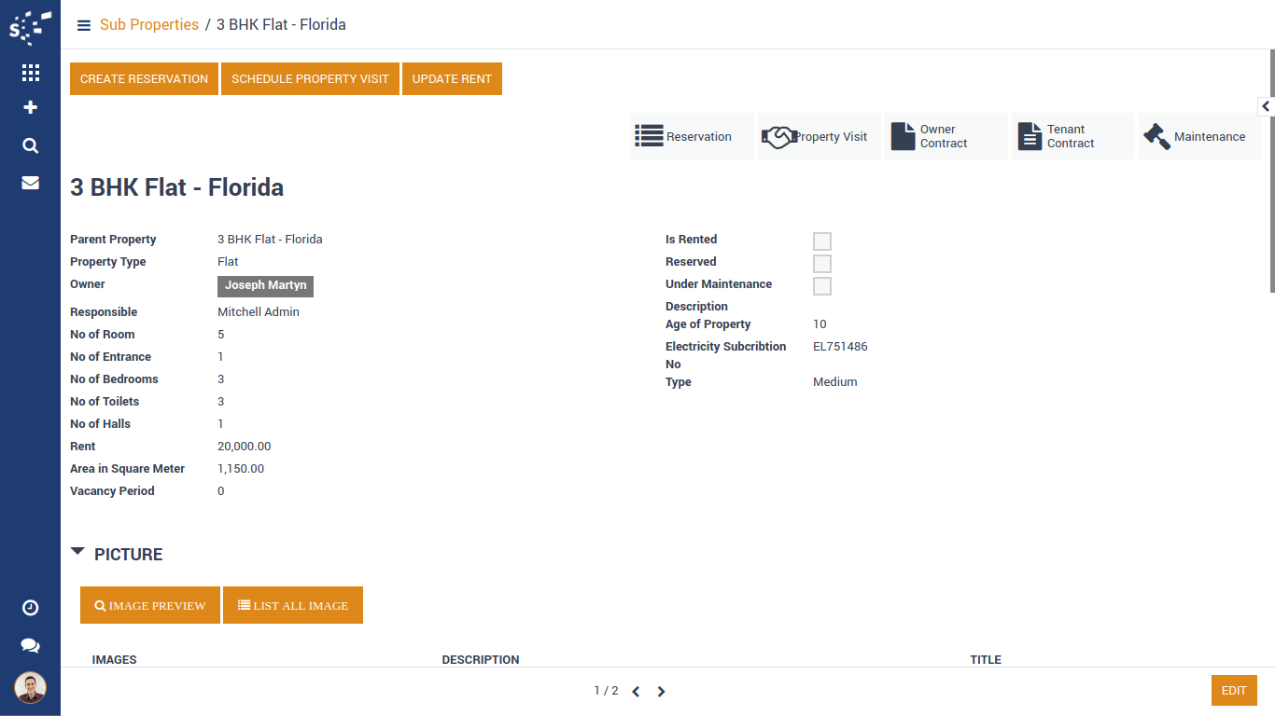The height and width of the screenshot is (716, 1275).
Task: Click the user avatar in sidebar
Action: pos(30,688)
